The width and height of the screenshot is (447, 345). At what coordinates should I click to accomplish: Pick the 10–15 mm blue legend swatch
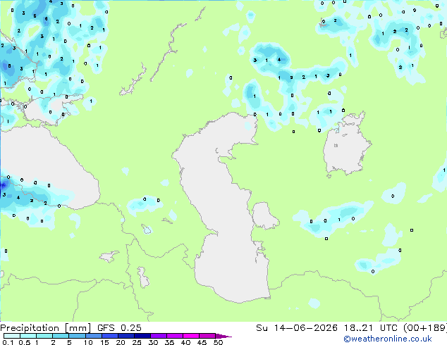tap(94, 336)
